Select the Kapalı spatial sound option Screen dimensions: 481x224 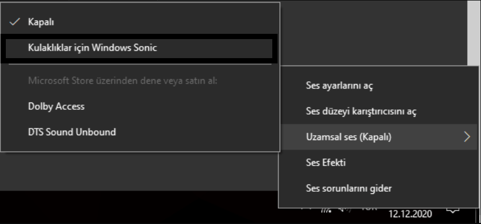point(41,22)
